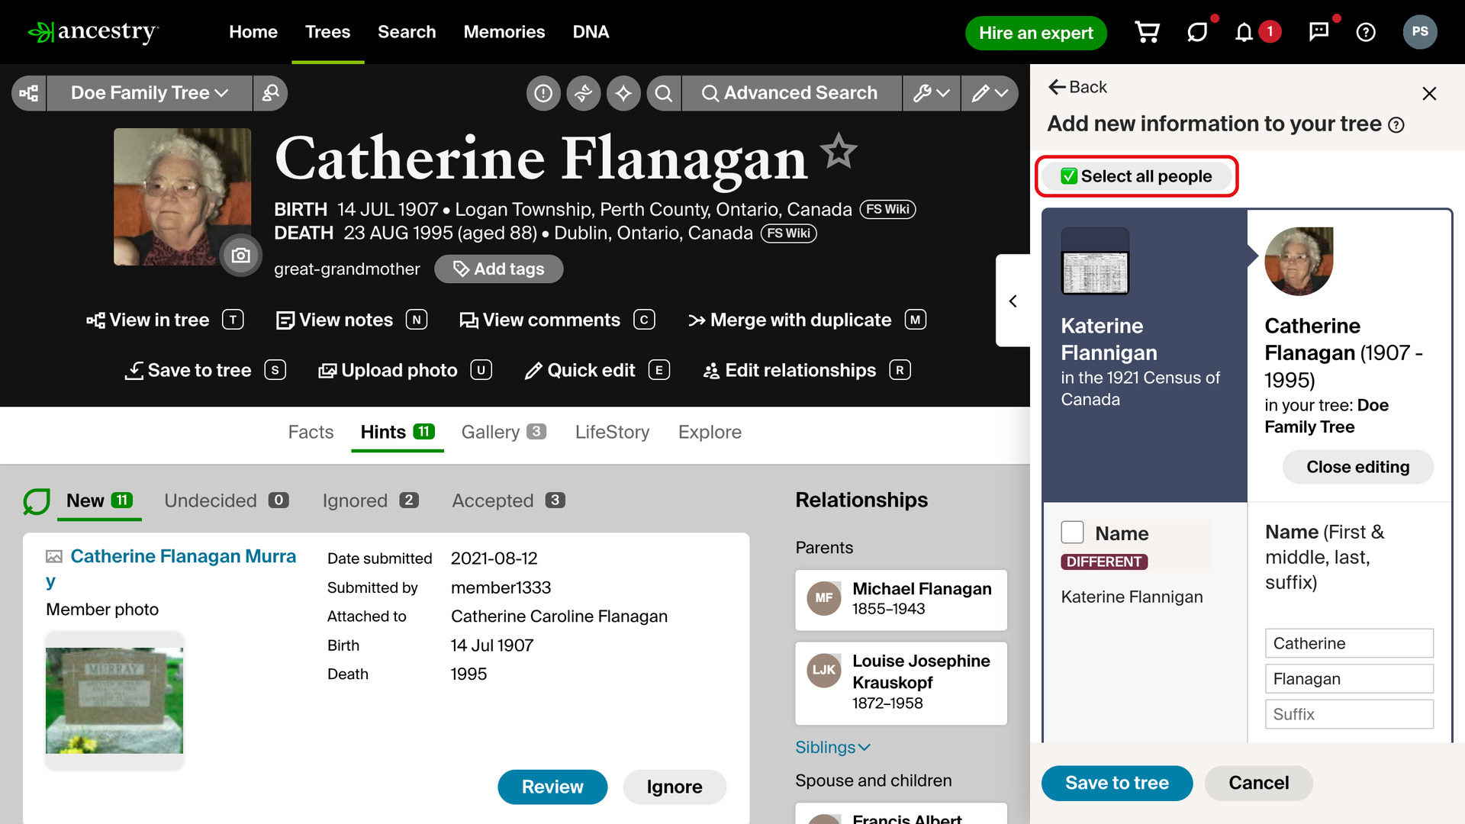This screenshot has width=1465, height=824.
Task: Expand the Siblings section
Action: (832, 747)
